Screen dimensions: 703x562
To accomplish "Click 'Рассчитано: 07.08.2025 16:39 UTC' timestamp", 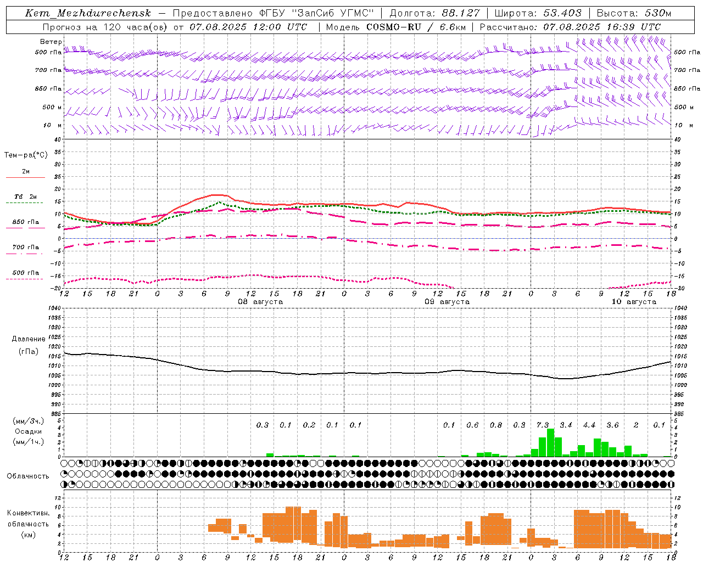I will [x=570, y=26].
